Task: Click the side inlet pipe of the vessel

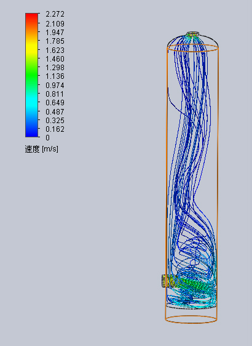Action: (x=167, y=281)
